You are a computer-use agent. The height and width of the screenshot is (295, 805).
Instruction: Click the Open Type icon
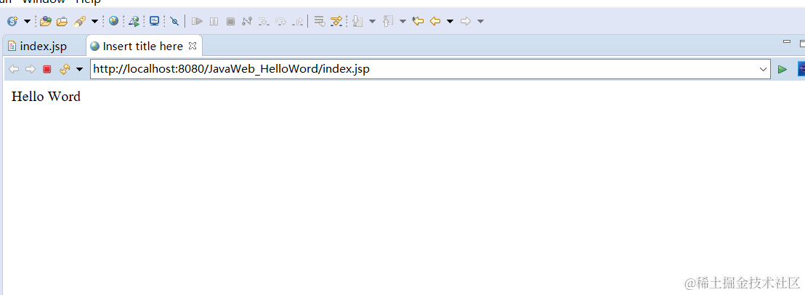coord(46,21)
